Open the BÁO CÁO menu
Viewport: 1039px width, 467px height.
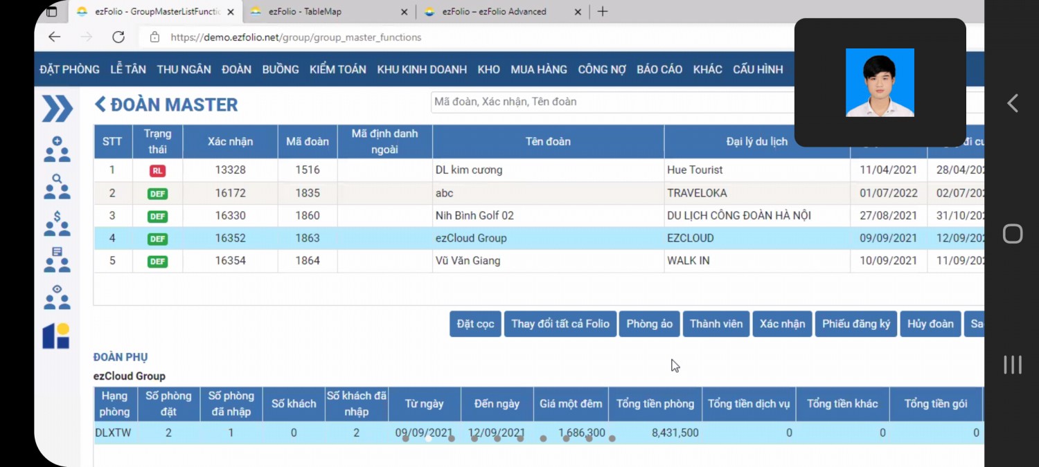coord(659,69)
